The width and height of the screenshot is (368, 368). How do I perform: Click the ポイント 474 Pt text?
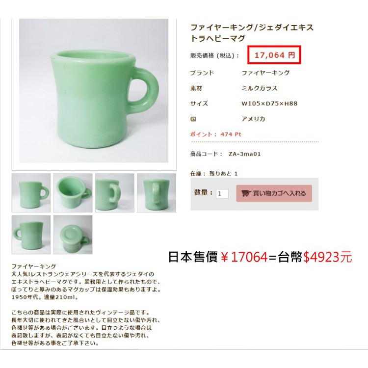[215, 134]
